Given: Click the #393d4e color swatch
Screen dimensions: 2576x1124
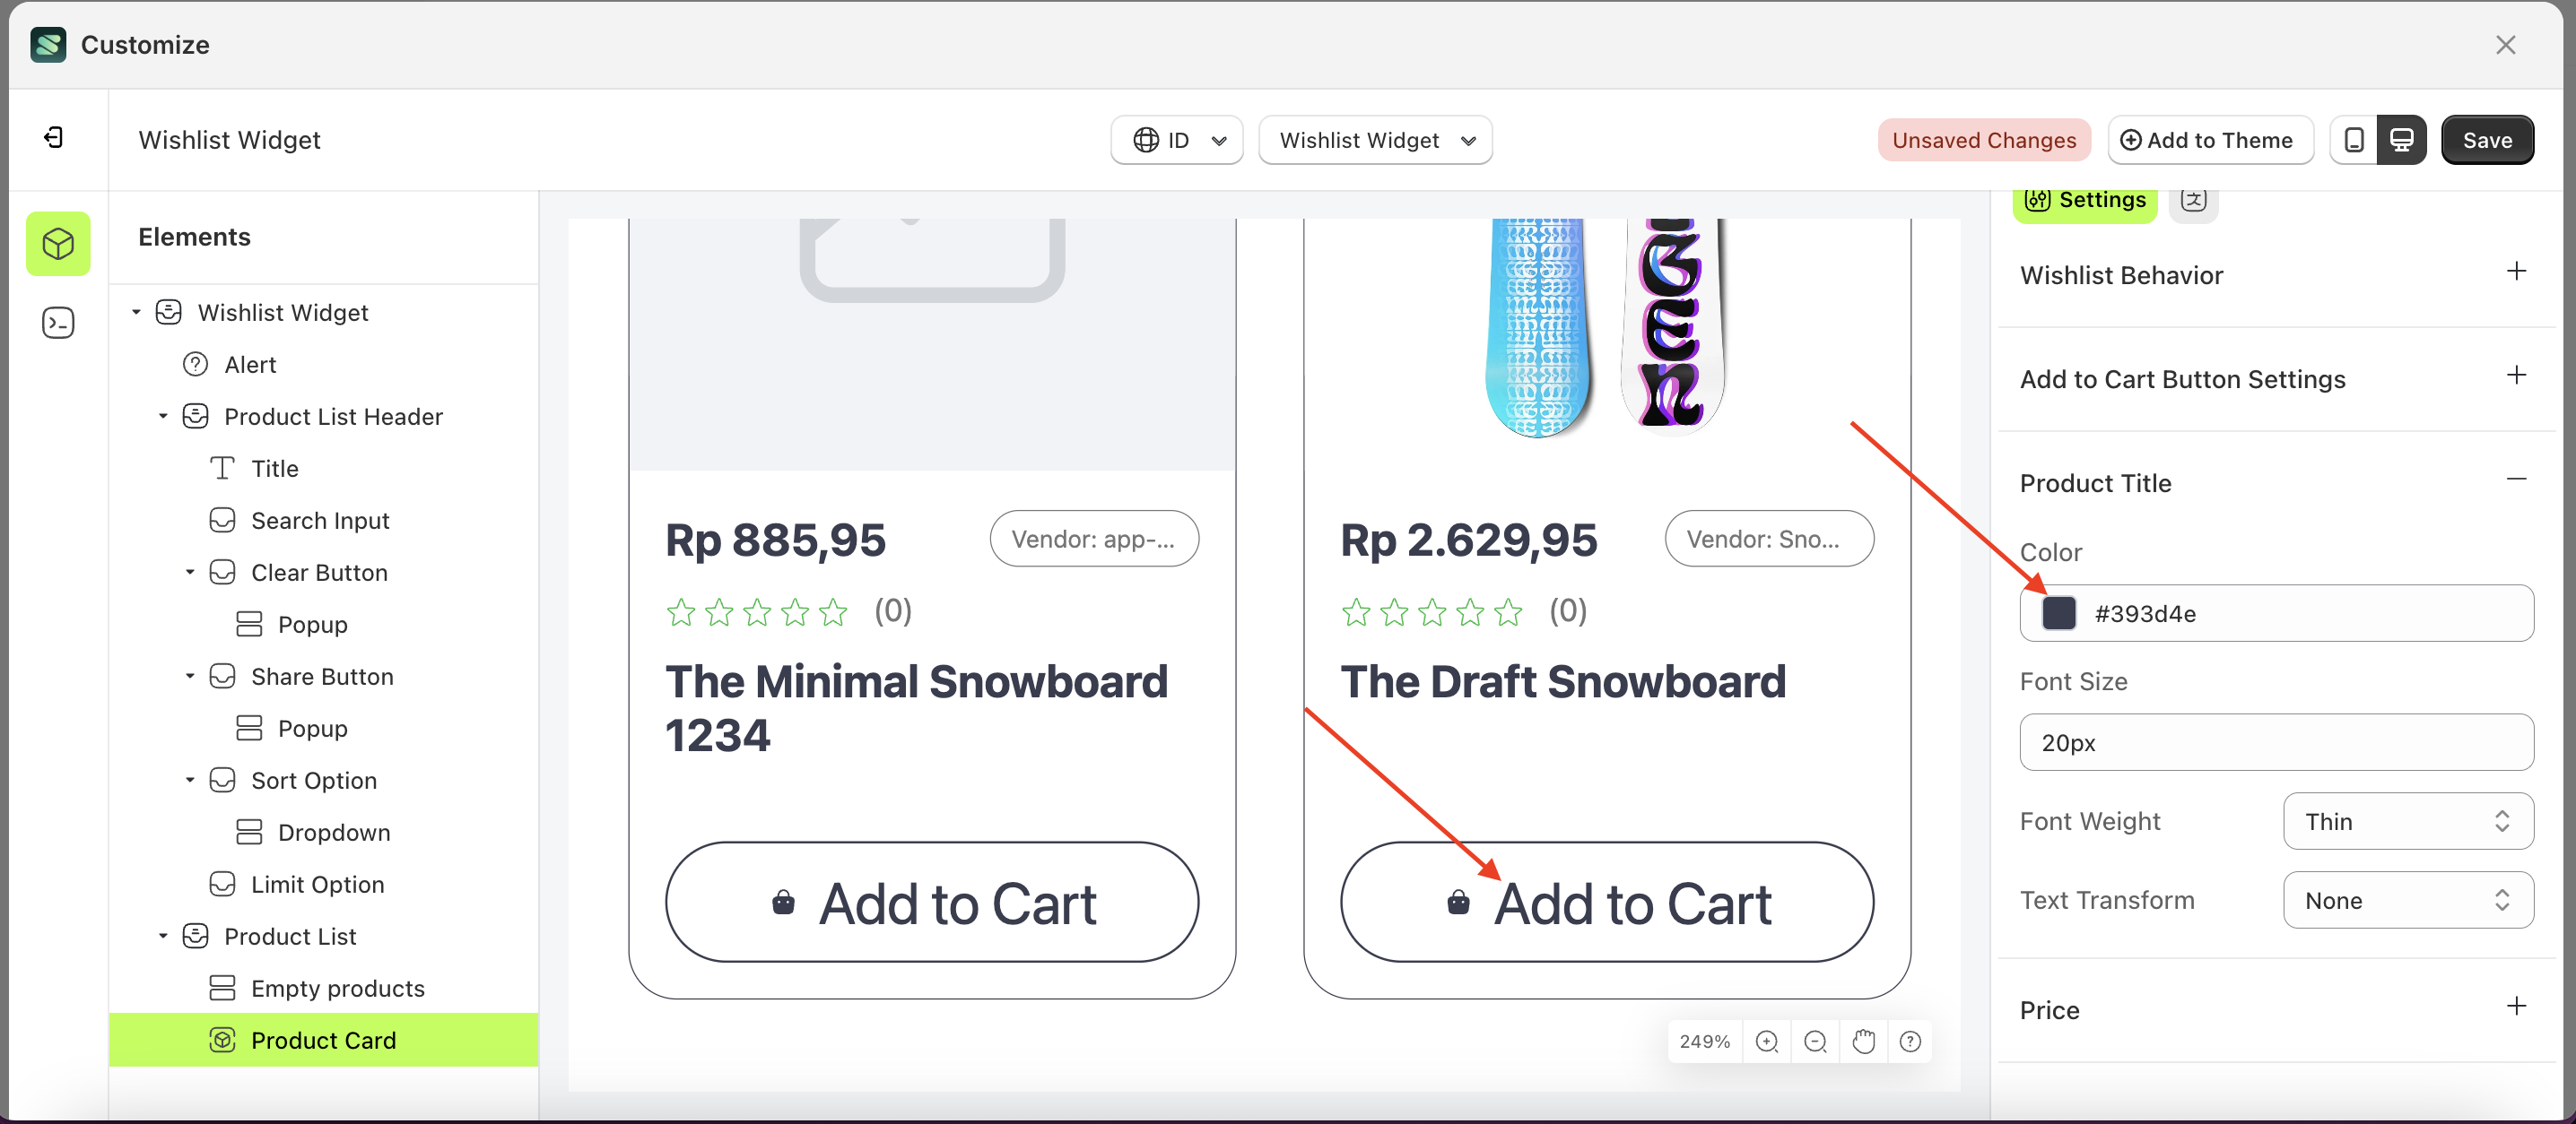Looking at the screenshot, I should [2059, 613].
